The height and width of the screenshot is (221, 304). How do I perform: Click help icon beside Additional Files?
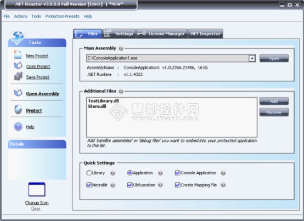click(x=121, y=91)
